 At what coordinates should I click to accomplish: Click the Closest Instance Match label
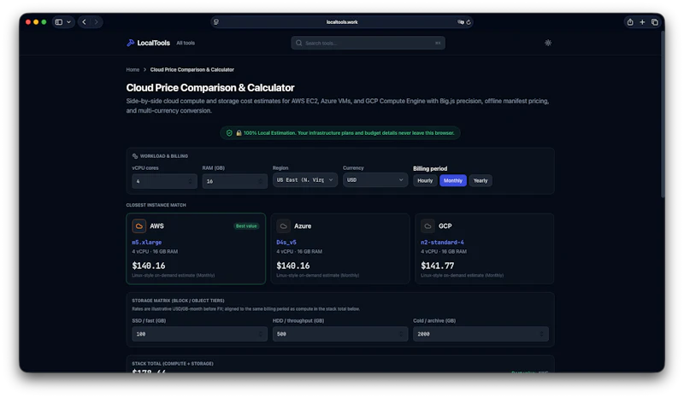[x=156, y=205]
